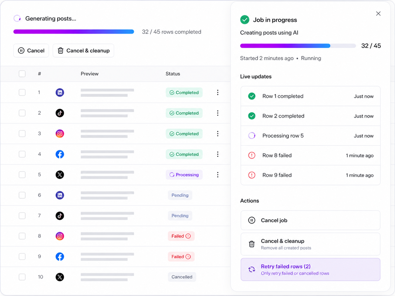Screen dimensions: 395x296
Task: Click the Instagram icon in row 3
Action: [60, 134]
